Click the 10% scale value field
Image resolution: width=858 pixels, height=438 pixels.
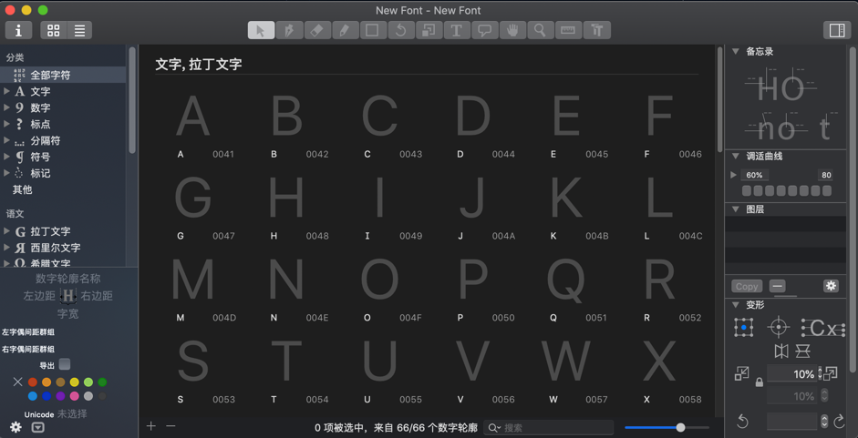[791, 374]
